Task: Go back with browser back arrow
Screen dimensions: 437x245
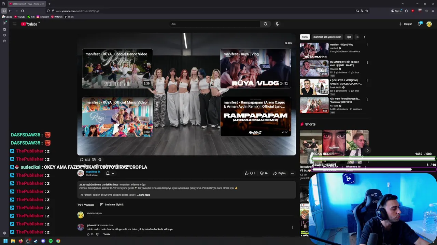Action: point(10,11)
